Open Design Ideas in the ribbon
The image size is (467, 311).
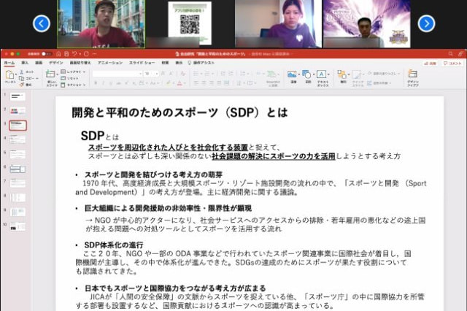(x=412, y=75)
